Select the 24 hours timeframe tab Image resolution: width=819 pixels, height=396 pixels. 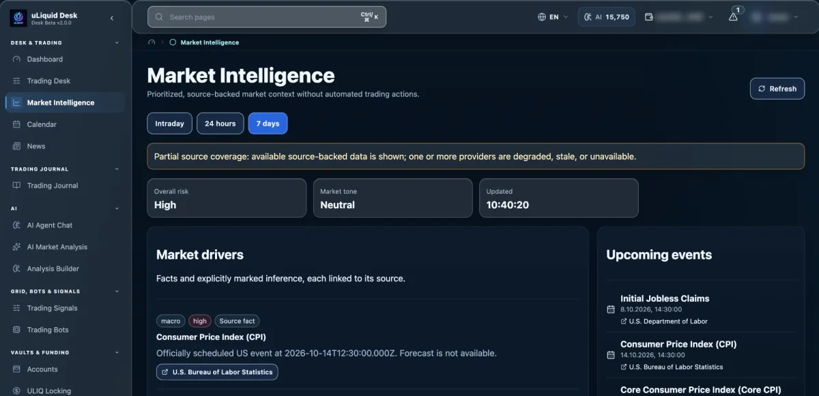pyautogui.click(x=220, y=124)
